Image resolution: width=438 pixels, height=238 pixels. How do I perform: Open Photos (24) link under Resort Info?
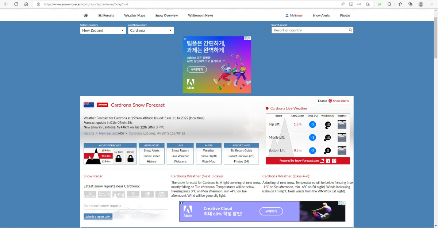pyautogui.click(x=241, y=161)
